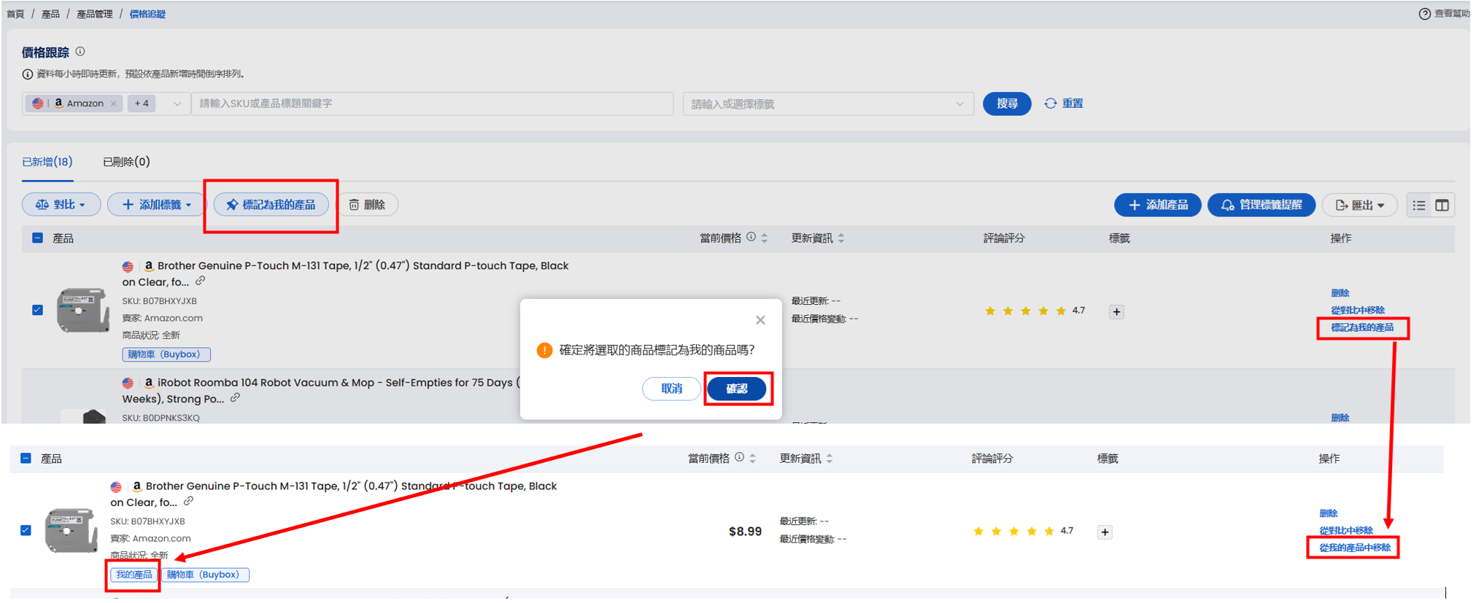The width and height of the screenshot is (1473, 603).
Task: Click 取消 in the confirmation dialog
Action: point(671,389)
